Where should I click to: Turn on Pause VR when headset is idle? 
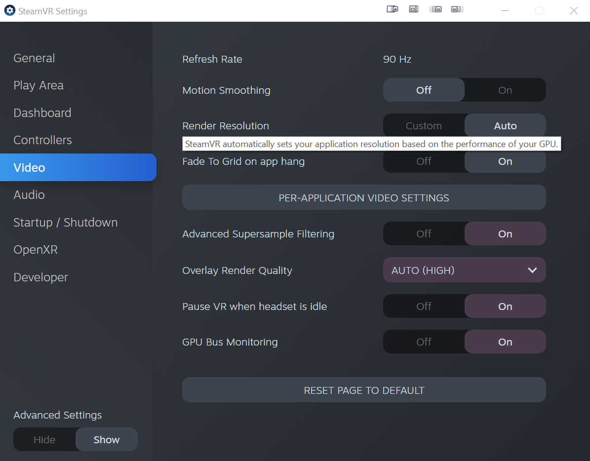(505, 307)
